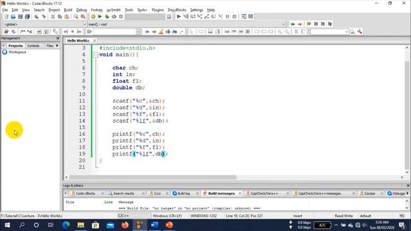411x231 pixels.
Task: Click the orange Toggle bookmark flag icon
Action: point(309,24)
